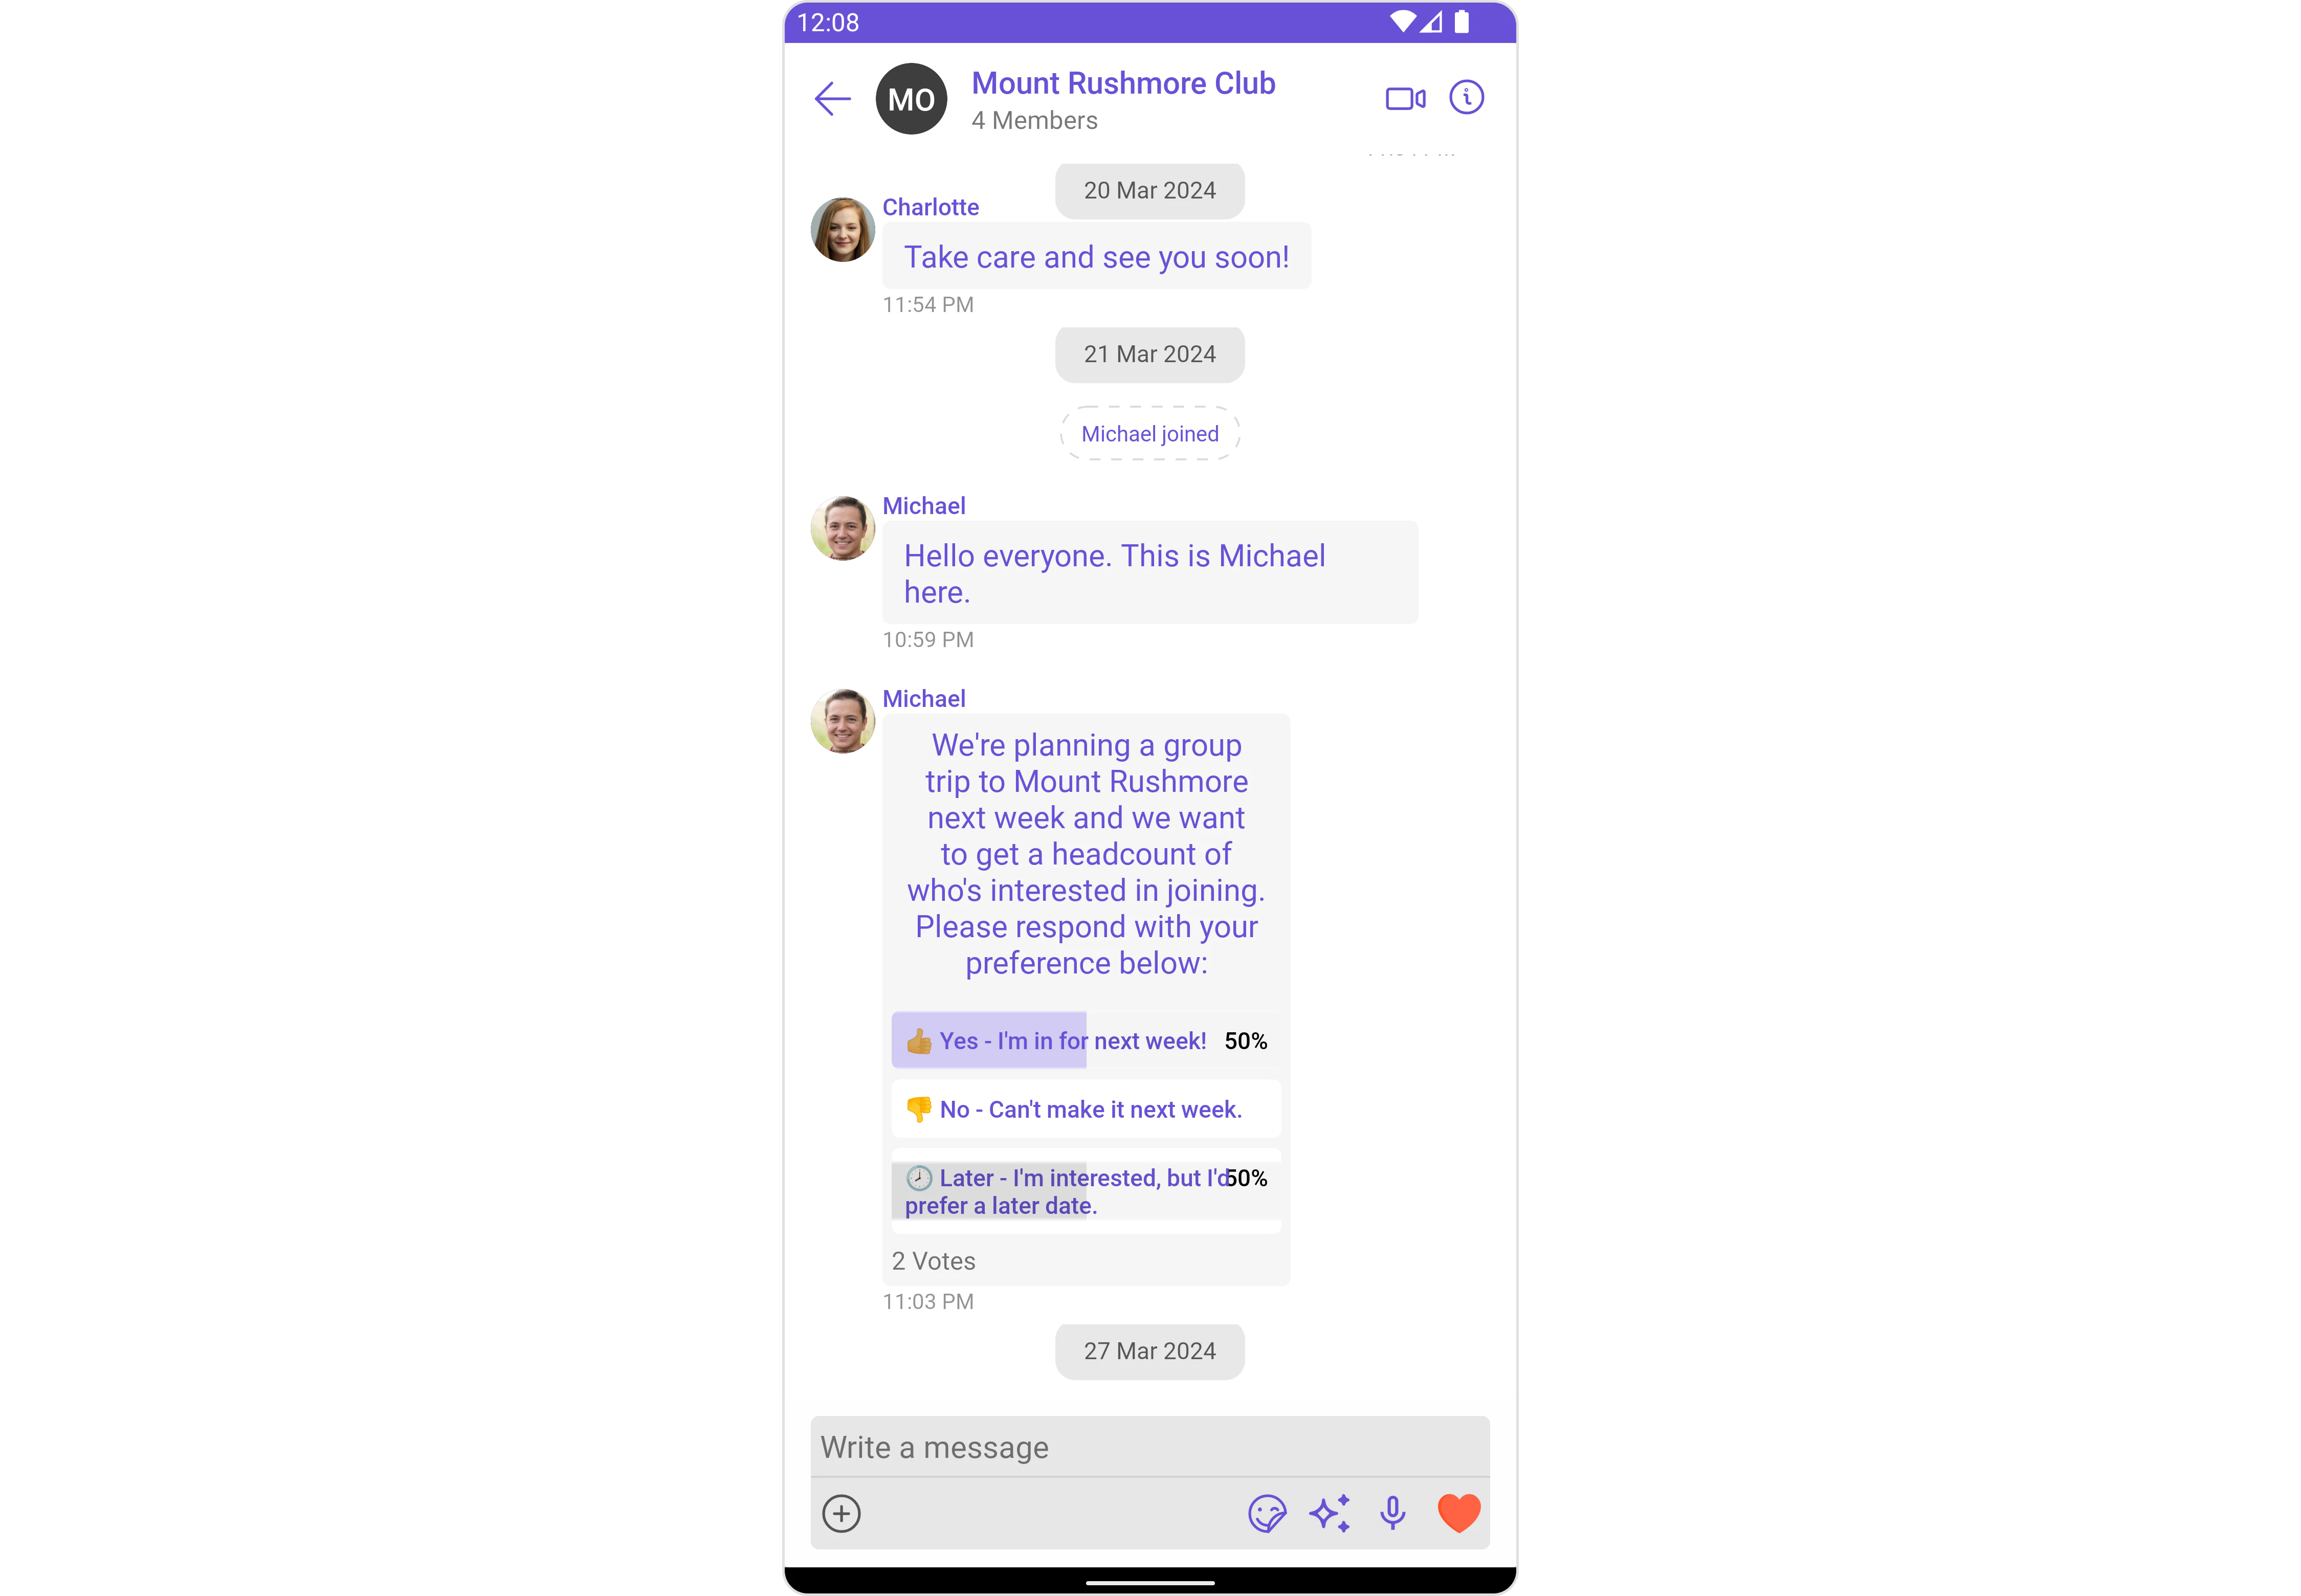2301x1596 pixels.
Task: Send a heart reaction
Action: [x=1458, y=1513]
